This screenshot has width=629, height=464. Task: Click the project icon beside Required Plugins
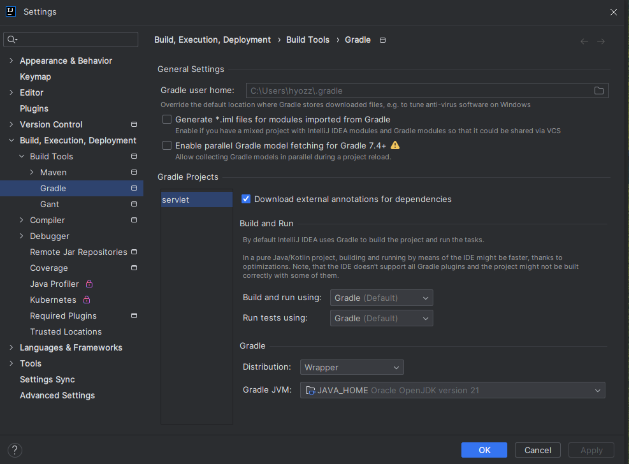134,315
